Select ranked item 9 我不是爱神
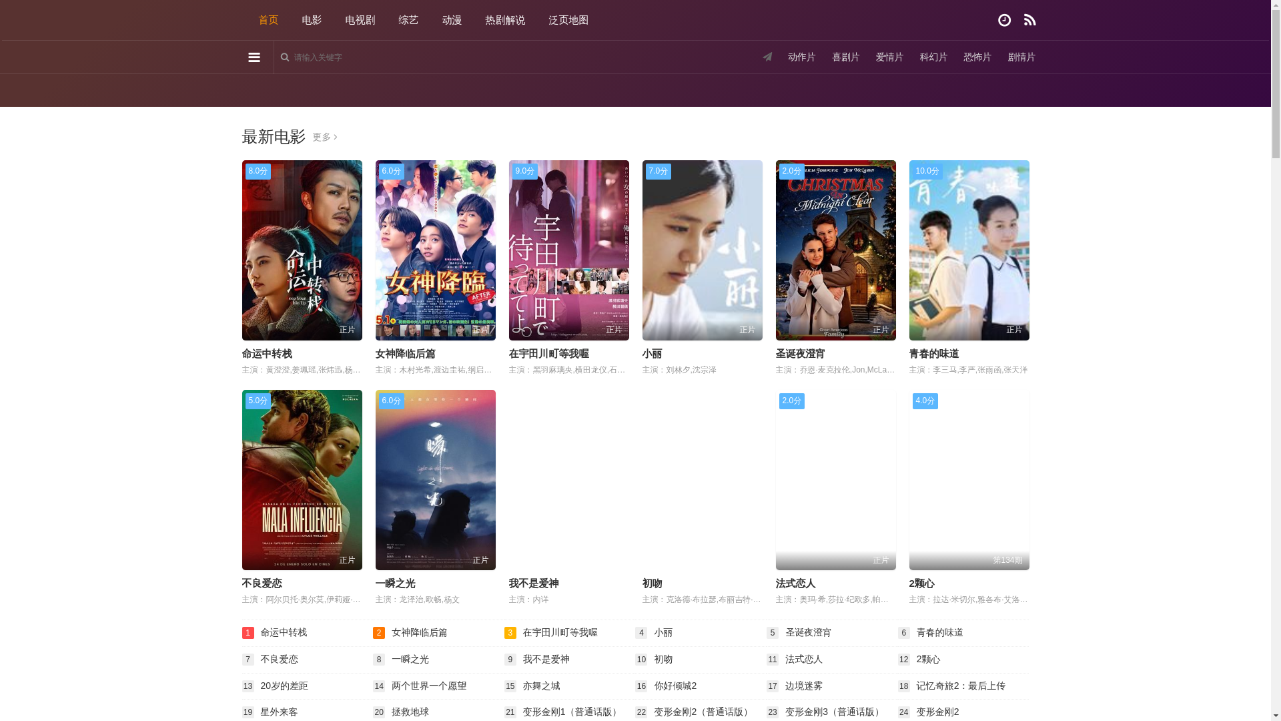 pos(546,659)
